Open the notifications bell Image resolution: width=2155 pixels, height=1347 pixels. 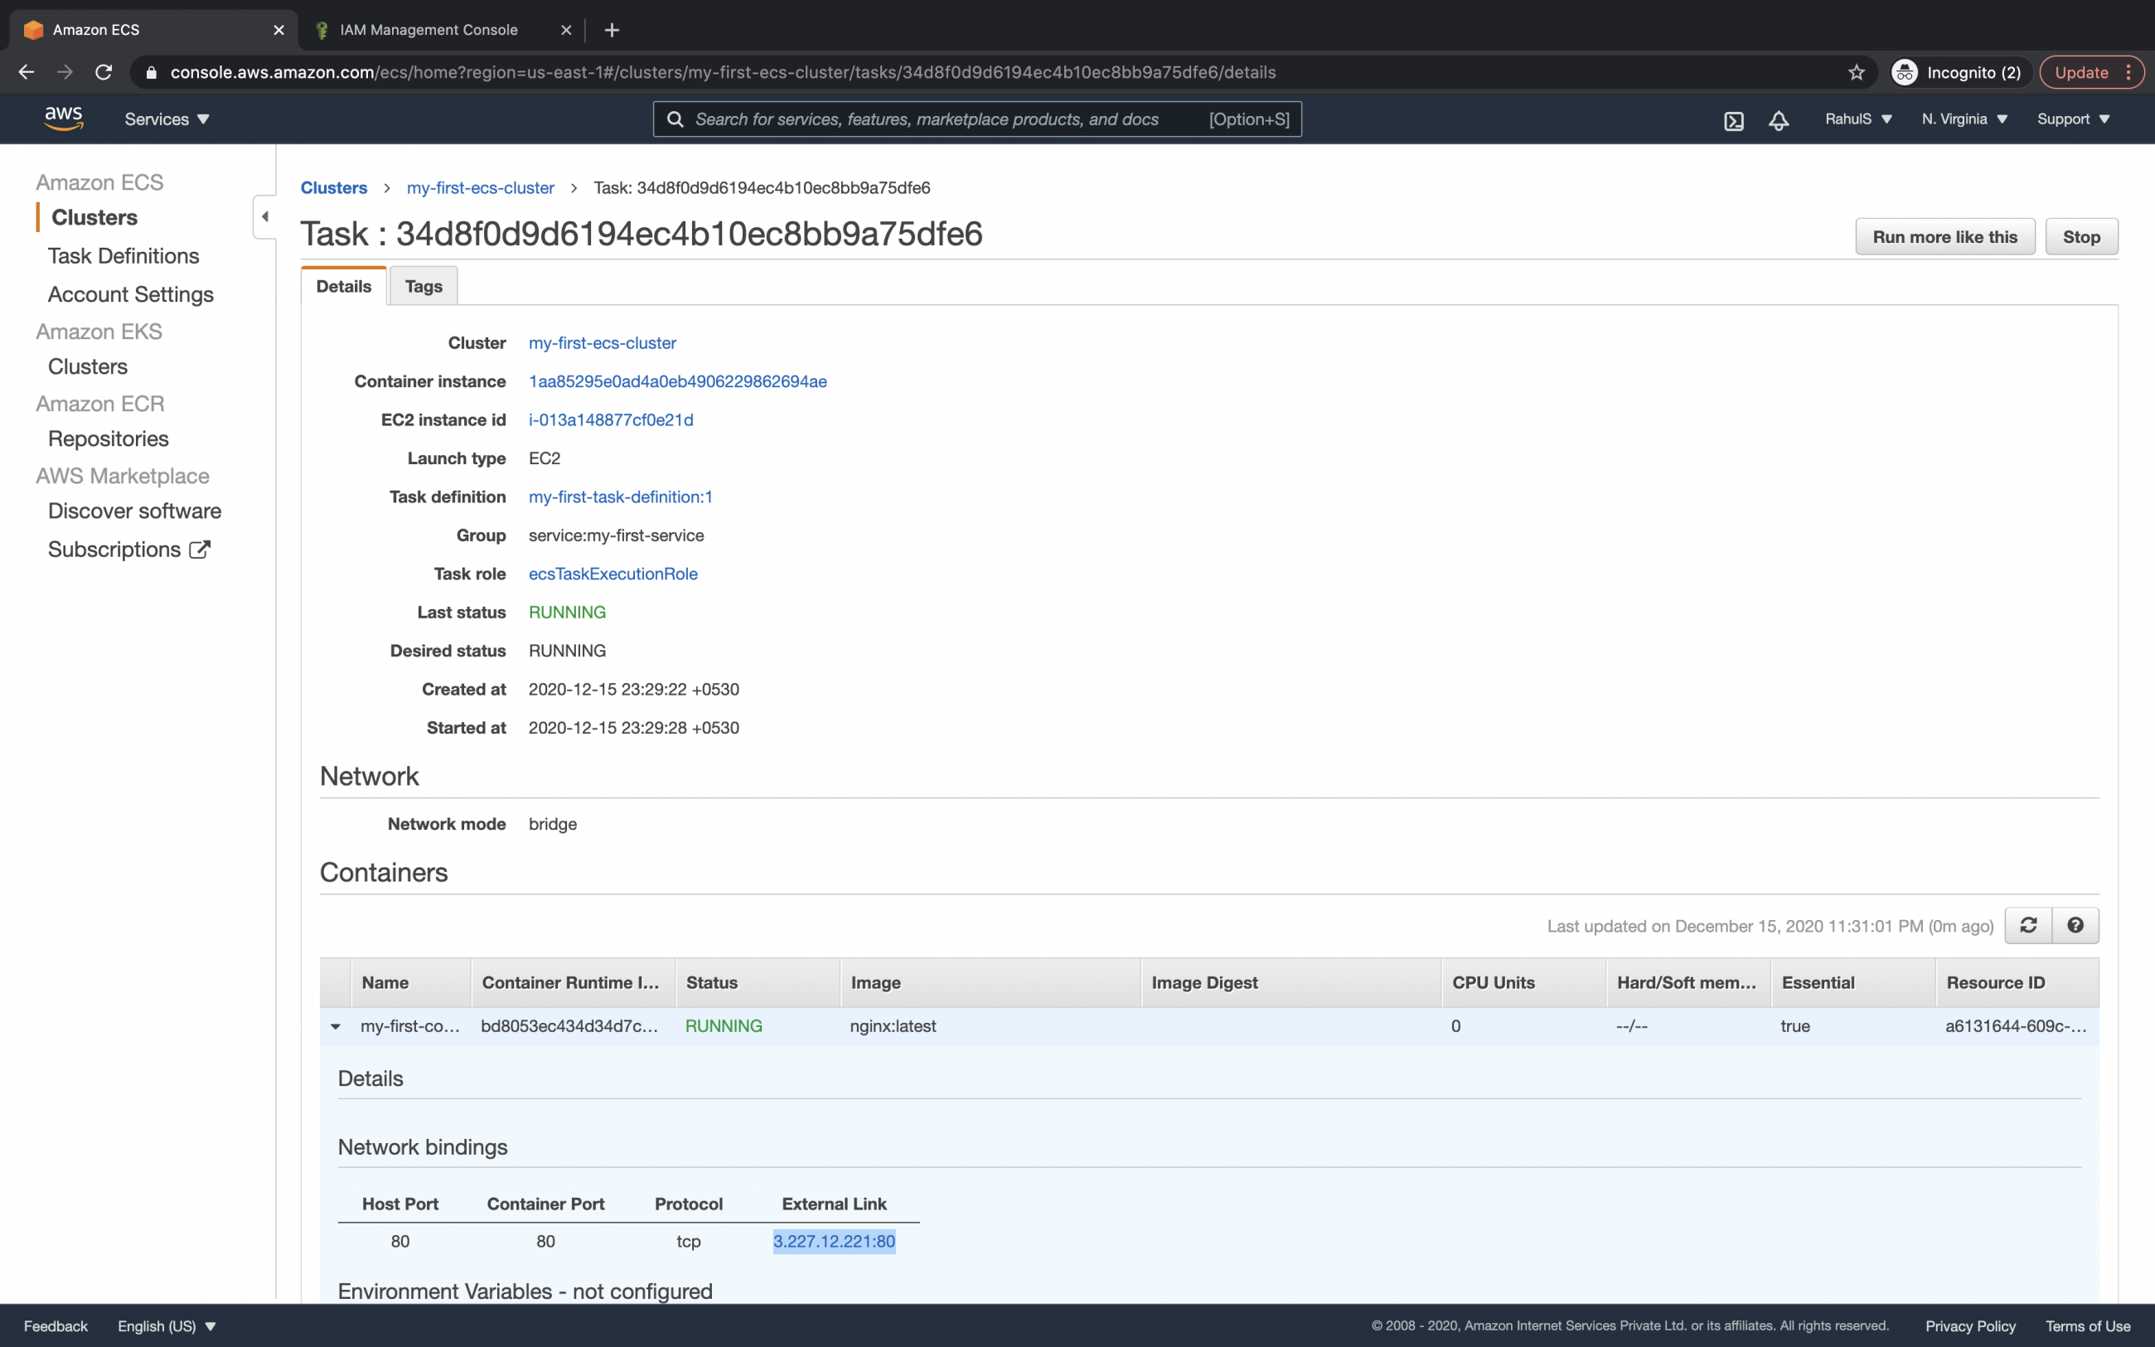(x=1777, y=119)
